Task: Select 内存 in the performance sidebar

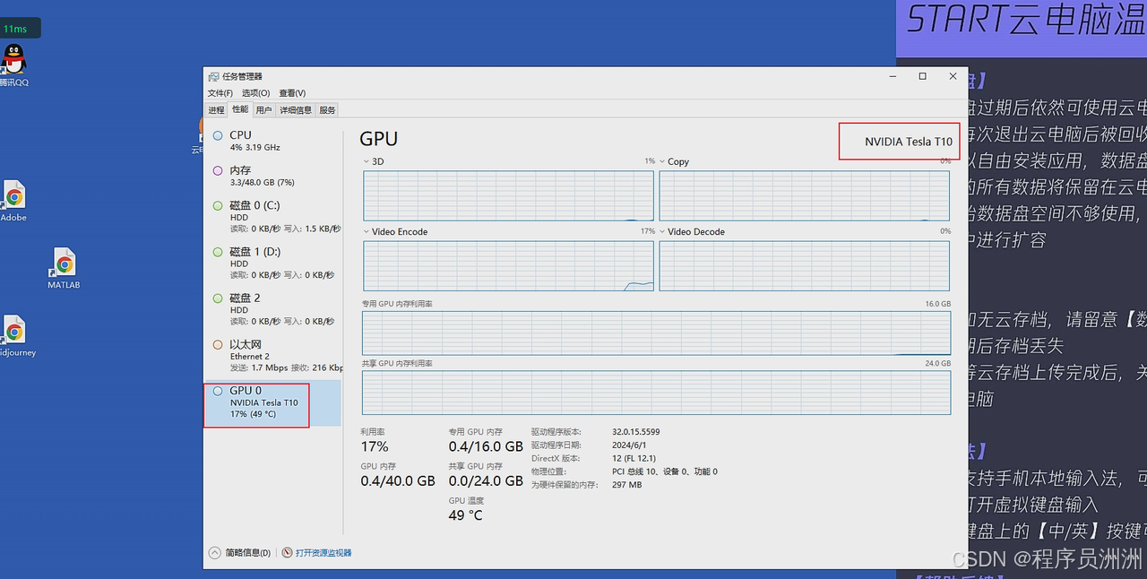Action: 273,176
